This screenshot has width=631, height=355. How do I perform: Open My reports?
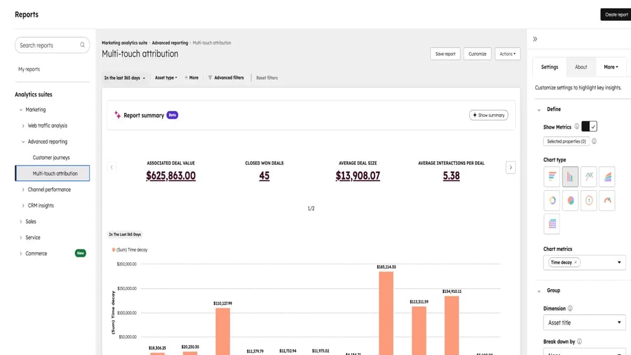click(29, 69)
